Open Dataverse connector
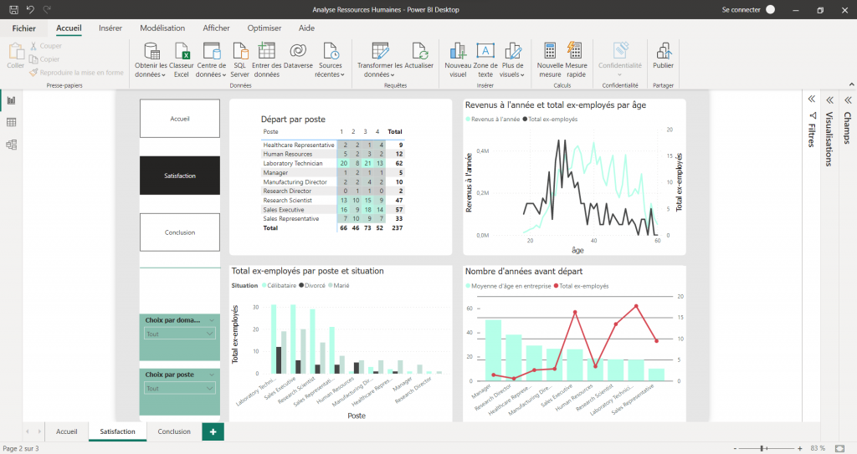 [x=298, y=56]
